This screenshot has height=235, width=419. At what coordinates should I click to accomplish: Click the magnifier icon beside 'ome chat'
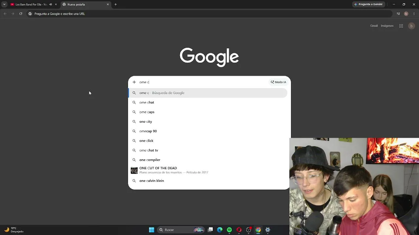click(134, 102)
